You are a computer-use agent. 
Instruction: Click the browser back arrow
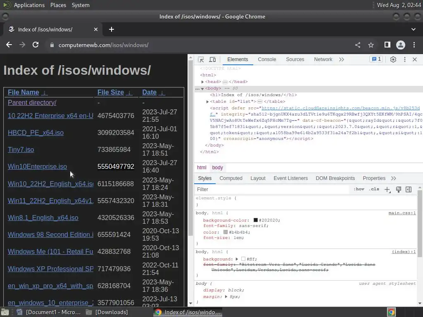pos(9,45)
